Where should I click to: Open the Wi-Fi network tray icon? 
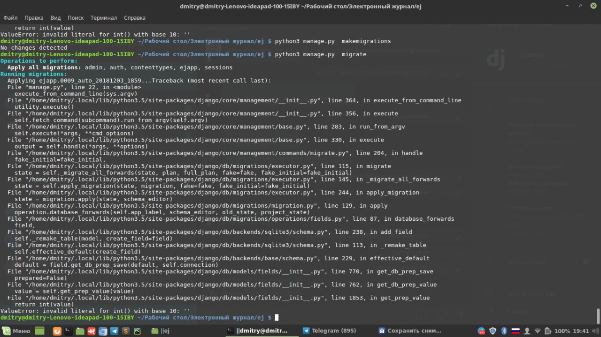[538, 331]
